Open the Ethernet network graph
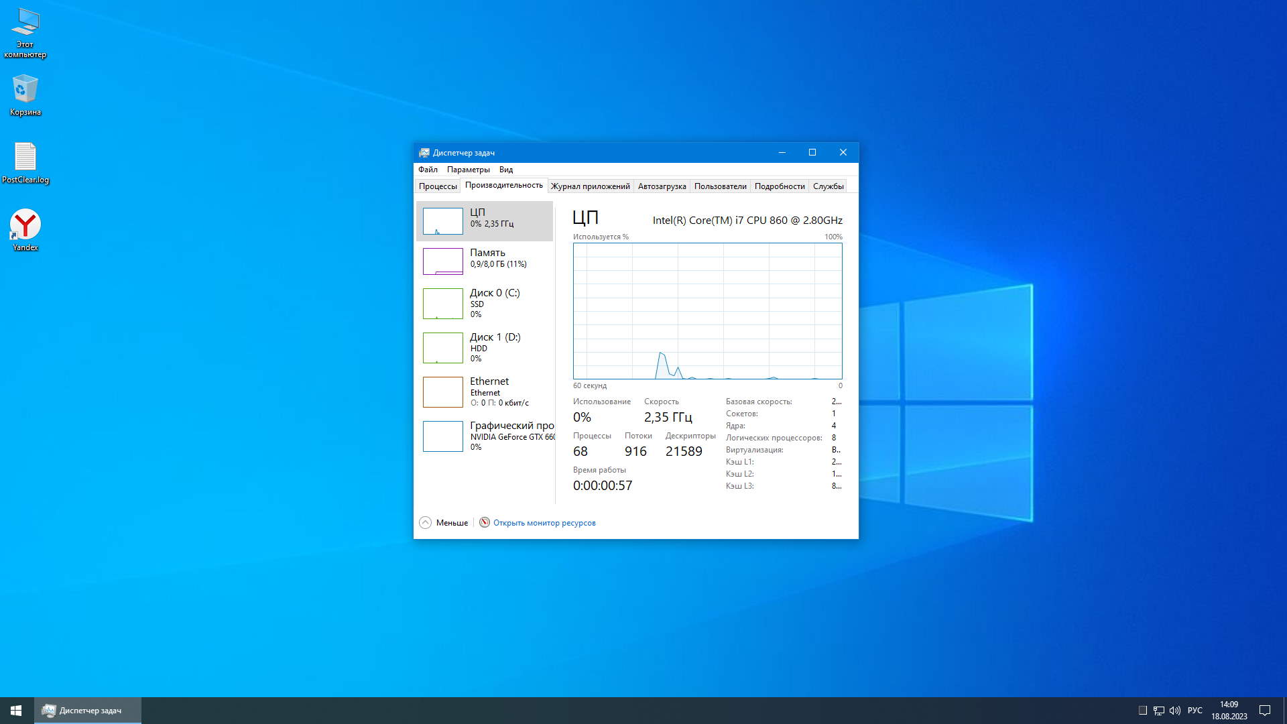 442,391
